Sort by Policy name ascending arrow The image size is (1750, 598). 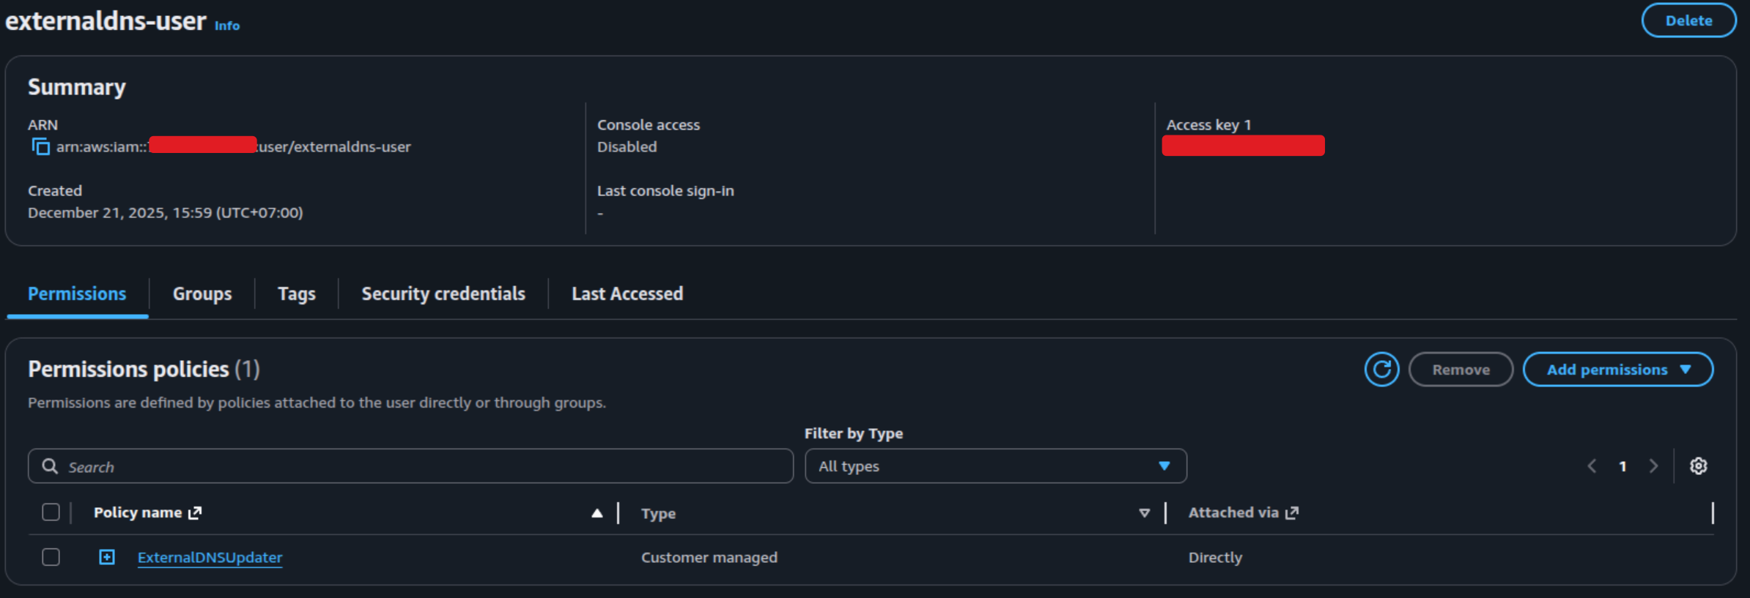tap(597, 513)
